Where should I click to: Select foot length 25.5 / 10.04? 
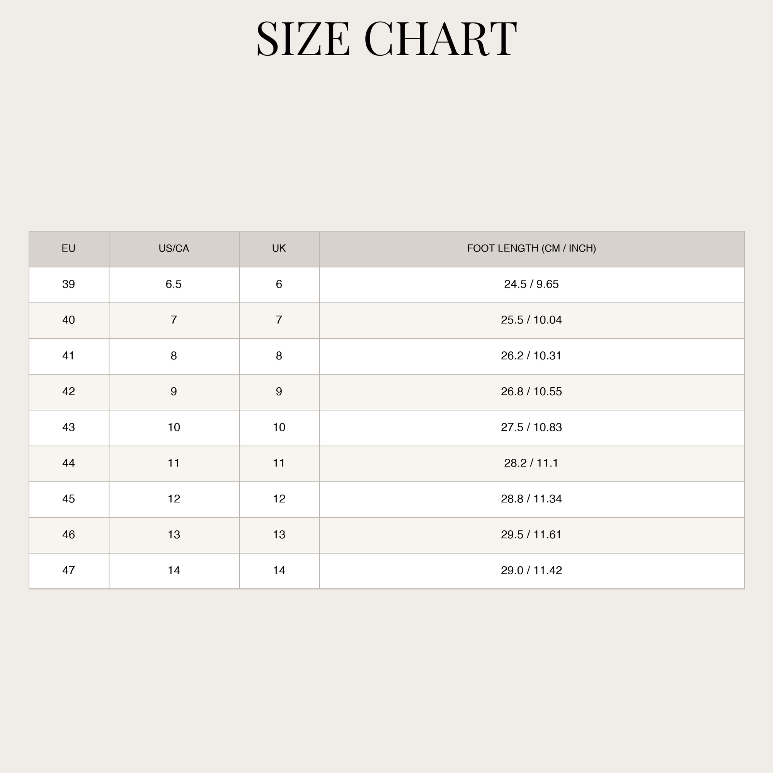click(532, 320)
